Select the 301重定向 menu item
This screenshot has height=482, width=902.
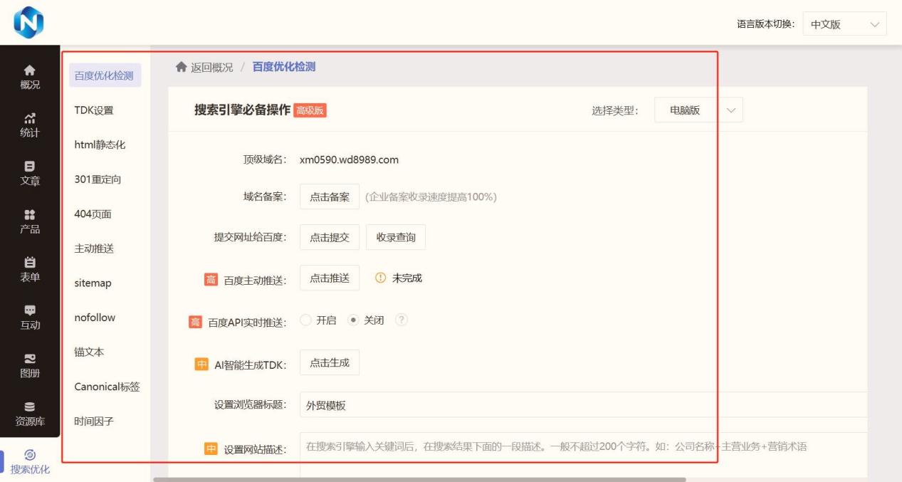98,179
